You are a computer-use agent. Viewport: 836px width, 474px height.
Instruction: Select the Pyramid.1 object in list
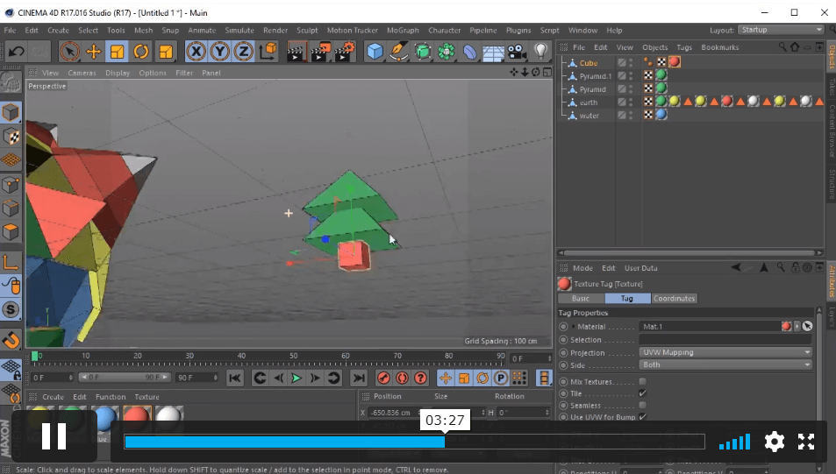(x=595, y=76)
